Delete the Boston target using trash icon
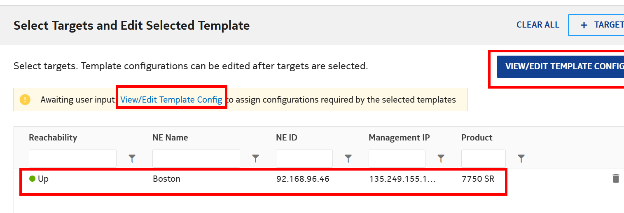The width and height of the screenshot is (624, 213). coord(615,179)
